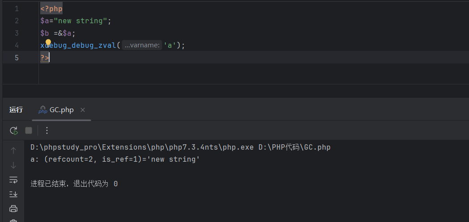Click the "new string" literal on line 2
Viewport: 469px width, 222px height.
80,21
